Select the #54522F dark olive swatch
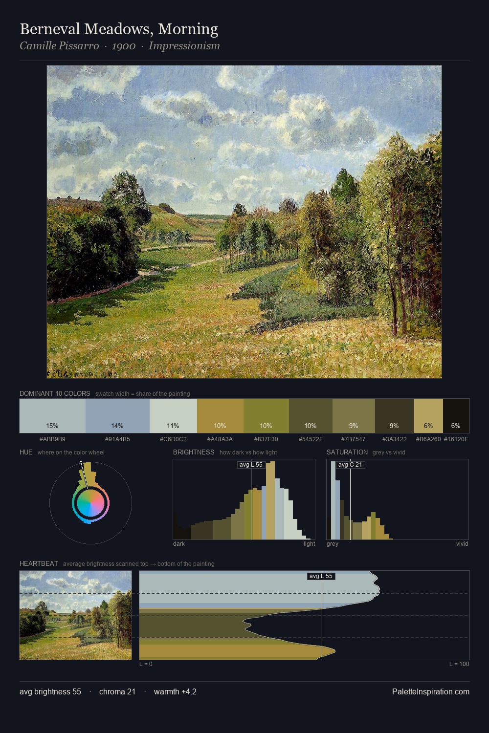Image resolution: width=489 pixels, height=733 pixels. 311,416
